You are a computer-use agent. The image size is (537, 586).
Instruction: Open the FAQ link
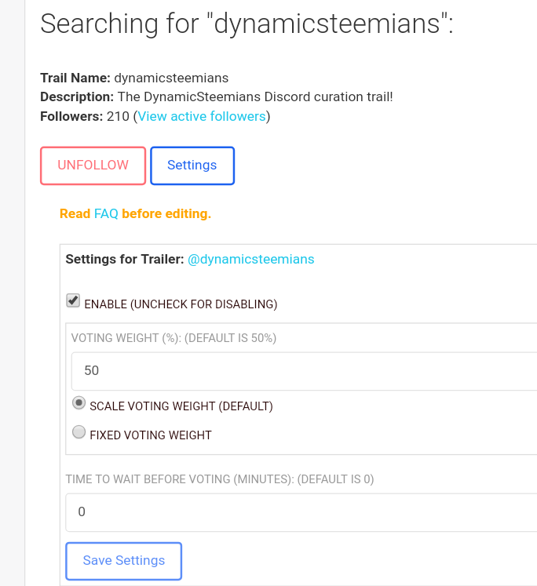tap(106, 214)
